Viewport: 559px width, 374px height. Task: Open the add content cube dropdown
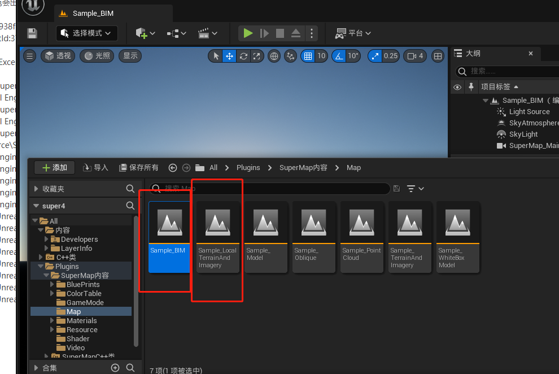[145, 33]
